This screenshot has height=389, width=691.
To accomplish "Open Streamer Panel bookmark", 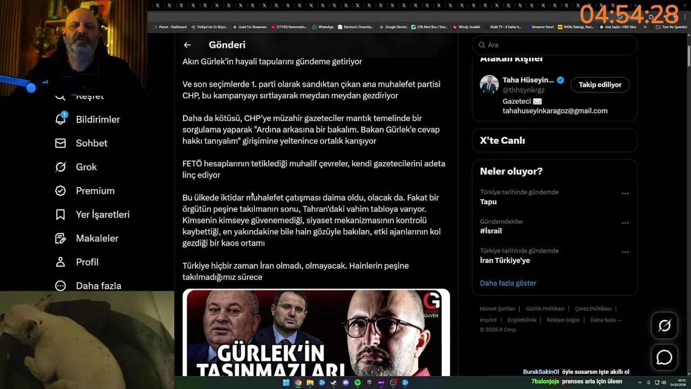I will point(540,26).
